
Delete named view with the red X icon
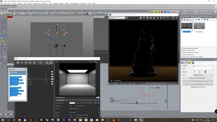coord(188,20)
